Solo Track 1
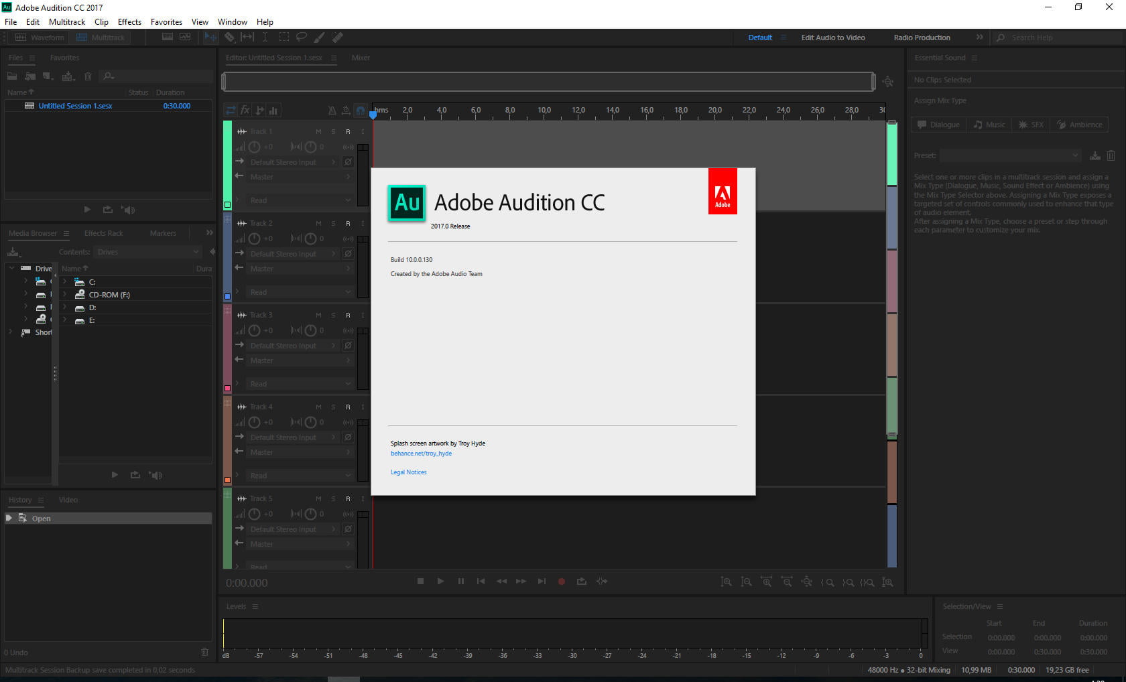Viewport: 1126px width, 682px height. [333, 131]
